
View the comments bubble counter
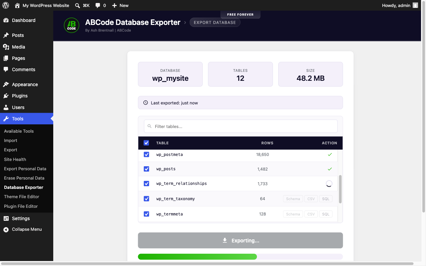point(101,5)
